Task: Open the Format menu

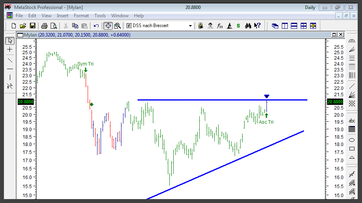Action: click(81, 16)
